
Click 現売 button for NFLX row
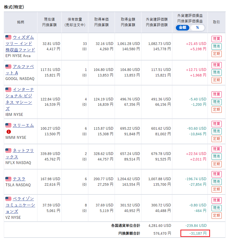pos(217,156)
